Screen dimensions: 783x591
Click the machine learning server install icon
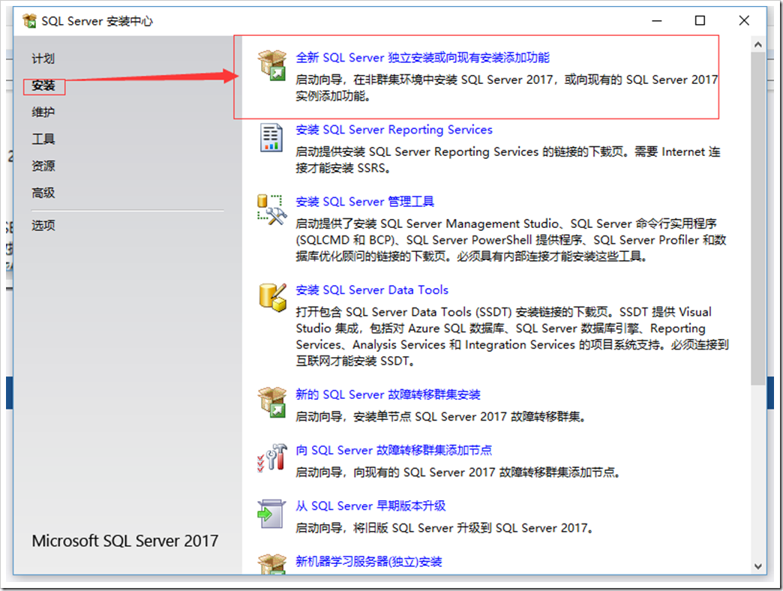272,564
